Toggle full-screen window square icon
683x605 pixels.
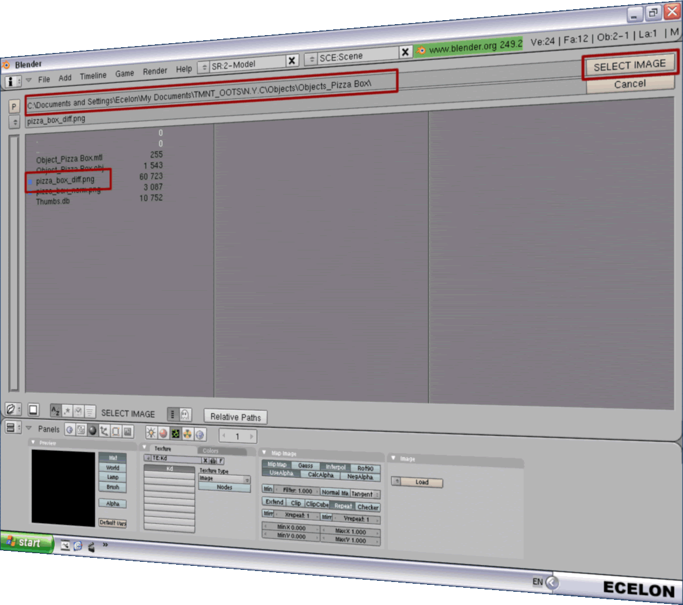pyautogui.click(x=33, y=410)
